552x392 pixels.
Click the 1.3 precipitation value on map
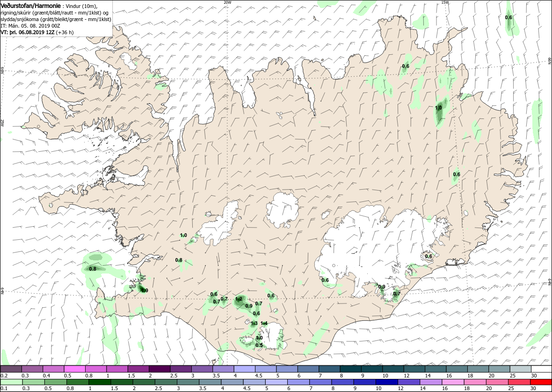254,323
